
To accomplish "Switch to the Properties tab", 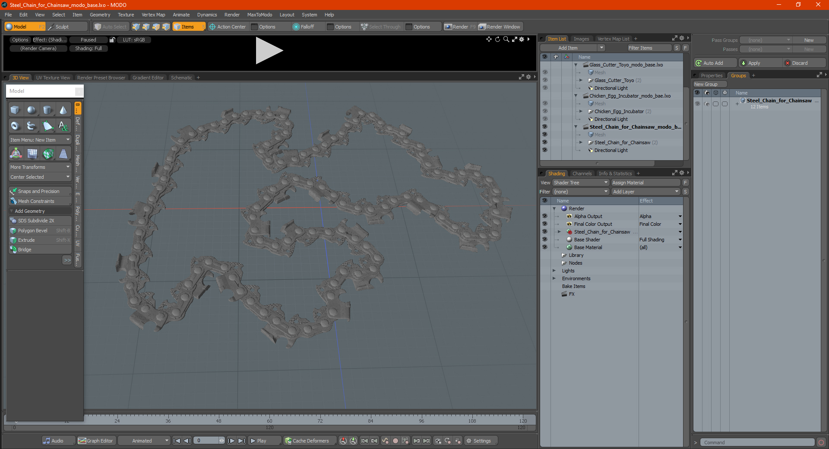I will pos(712,76).
